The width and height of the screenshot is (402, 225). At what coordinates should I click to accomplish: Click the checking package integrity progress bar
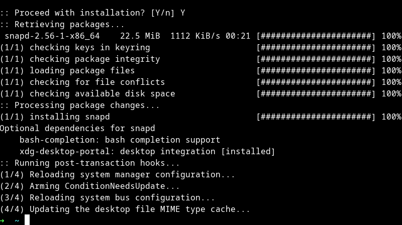(316, 59)
